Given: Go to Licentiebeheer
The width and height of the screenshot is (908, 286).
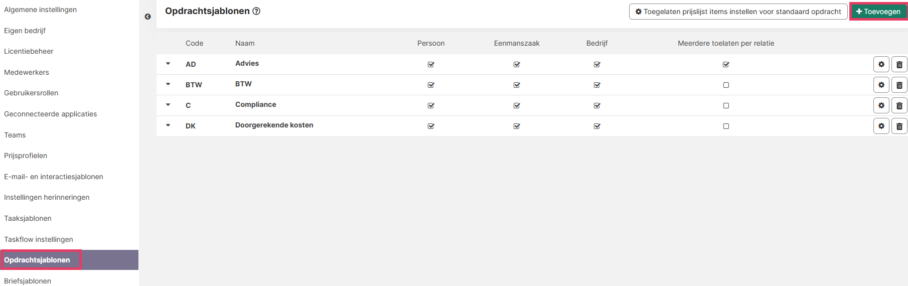Looking at the screenshot, I should pyautogui.click(x=29, y=51).
